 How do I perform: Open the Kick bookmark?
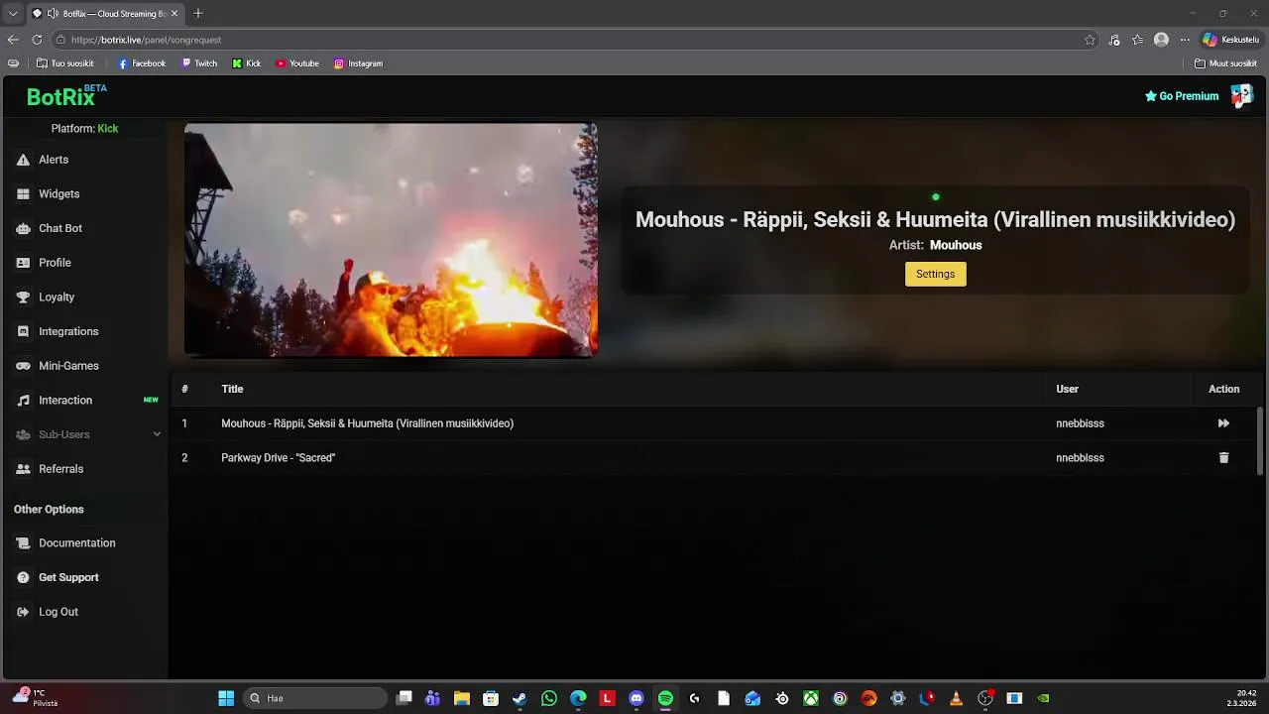pyautogui.click(x=246, y=63)
